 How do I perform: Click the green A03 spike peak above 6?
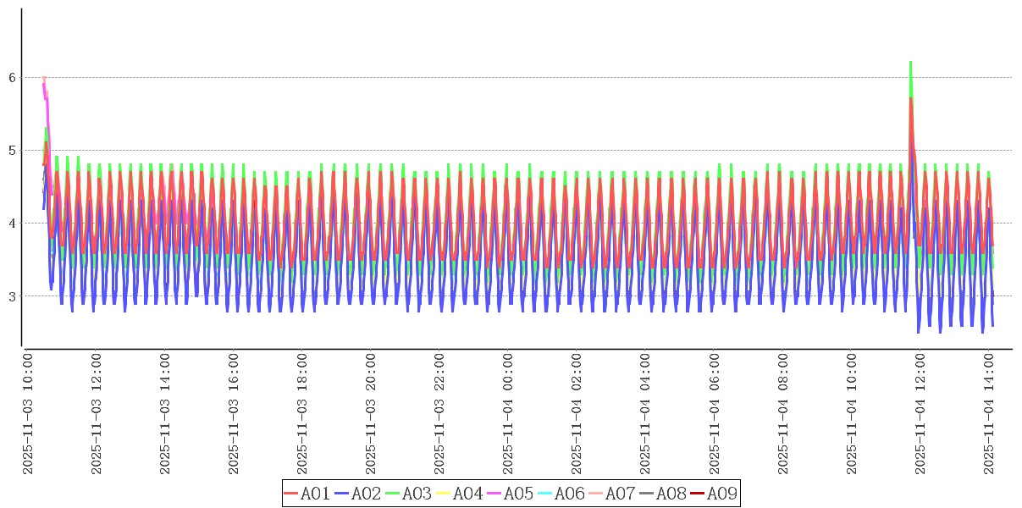910,63
